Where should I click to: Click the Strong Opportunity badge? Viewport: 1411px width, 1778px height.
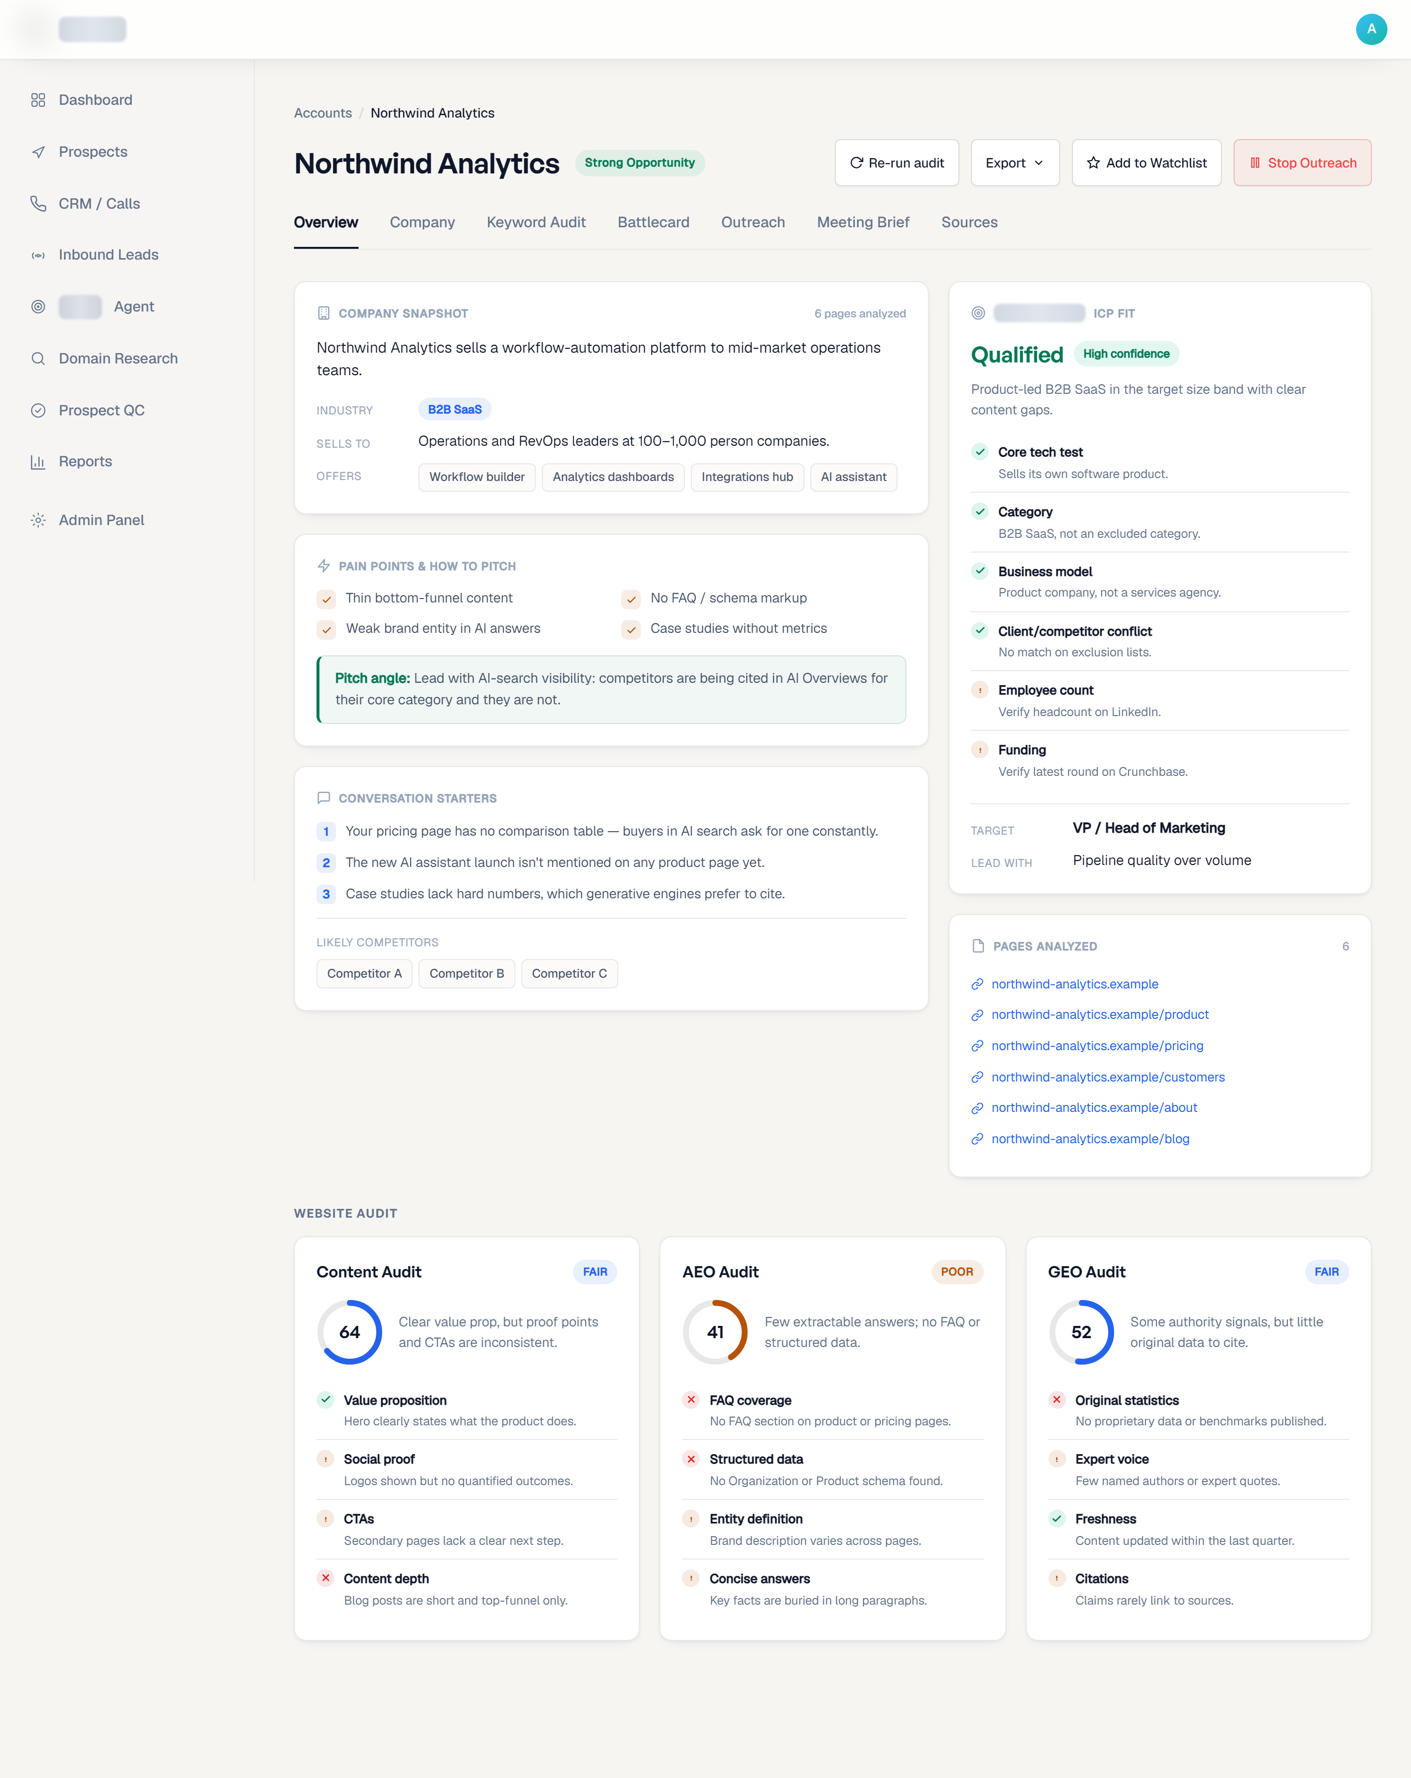coord(639,163)
